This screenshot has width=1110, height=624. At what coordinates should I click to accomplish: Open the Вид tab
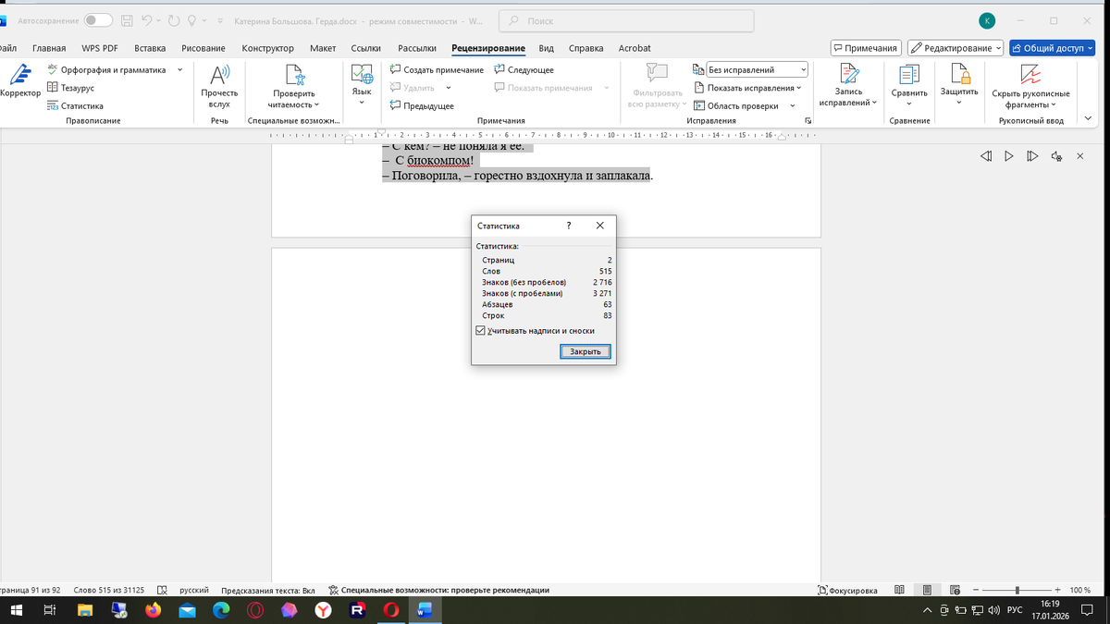pyautogui.click(x=546, y=48)
